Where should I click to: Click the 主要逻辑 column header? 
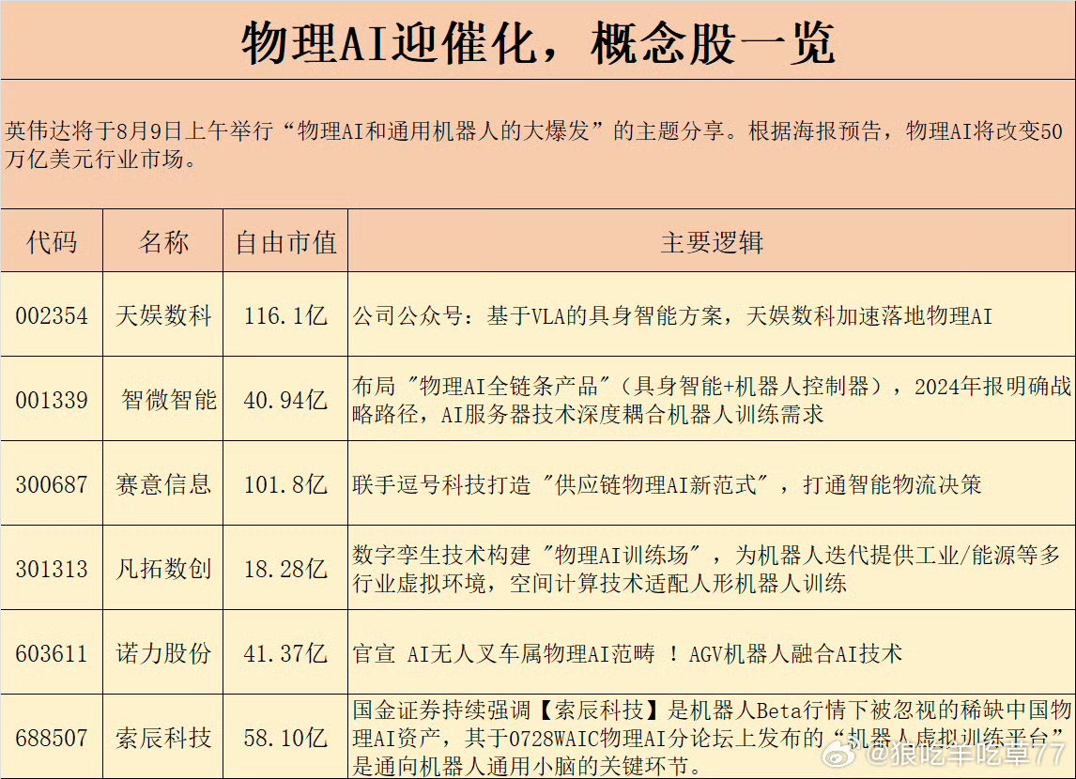click(x=712, y=240)
